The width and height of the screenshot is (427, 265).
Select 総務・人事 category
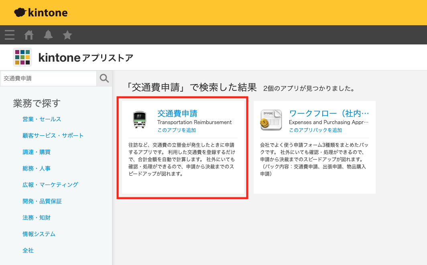click(x=37, y=169)
